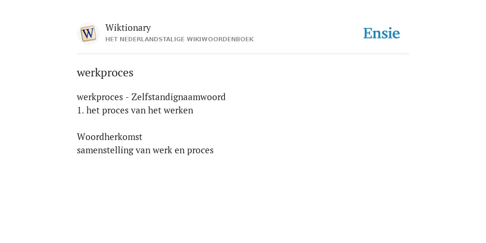
Task: Click the word 'proces' at the end of the etymology line
Action: [x=200, y=150]
